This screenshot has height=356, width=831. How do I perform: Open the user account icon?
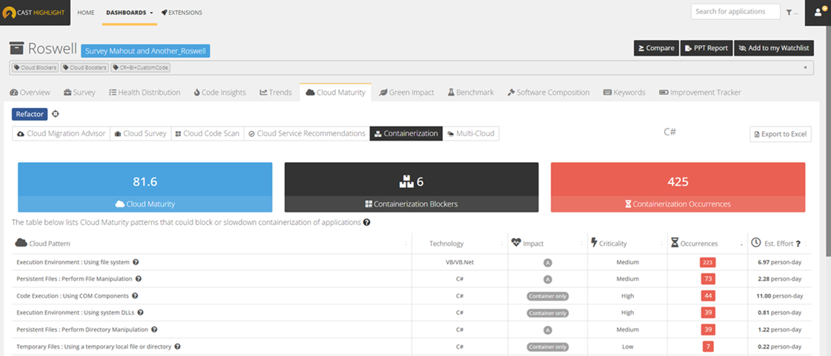tap(818, 12)
